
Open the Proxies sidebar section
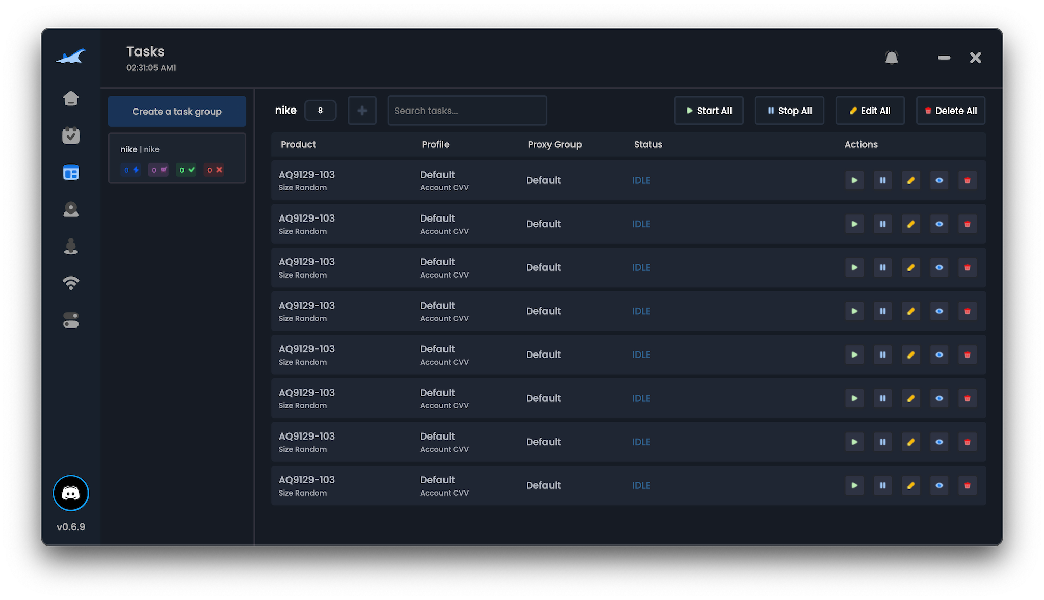click(x=71, y=283)
